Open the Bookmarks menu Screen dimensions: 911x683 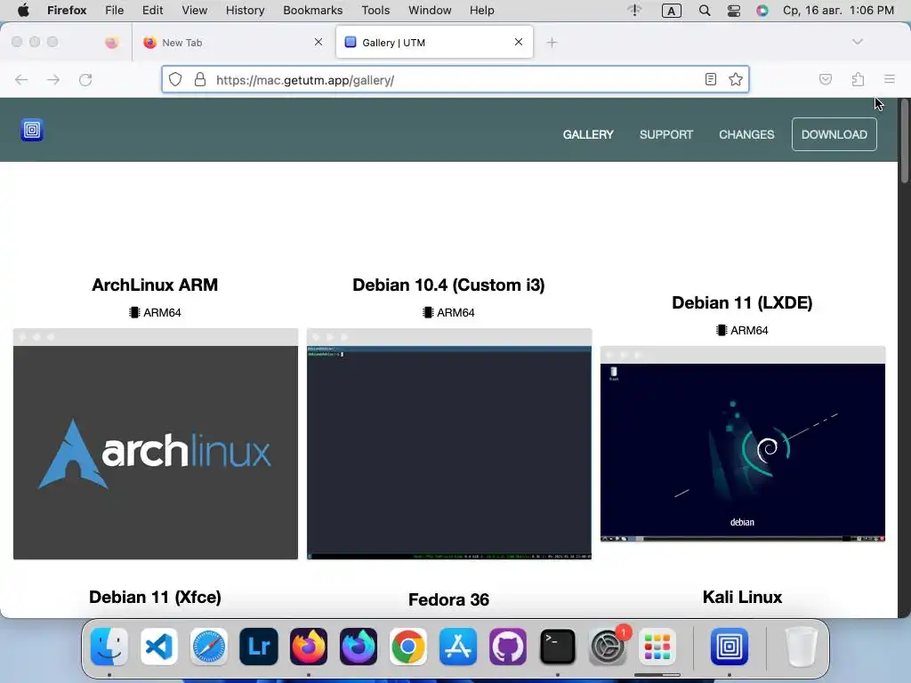[312, 11]
